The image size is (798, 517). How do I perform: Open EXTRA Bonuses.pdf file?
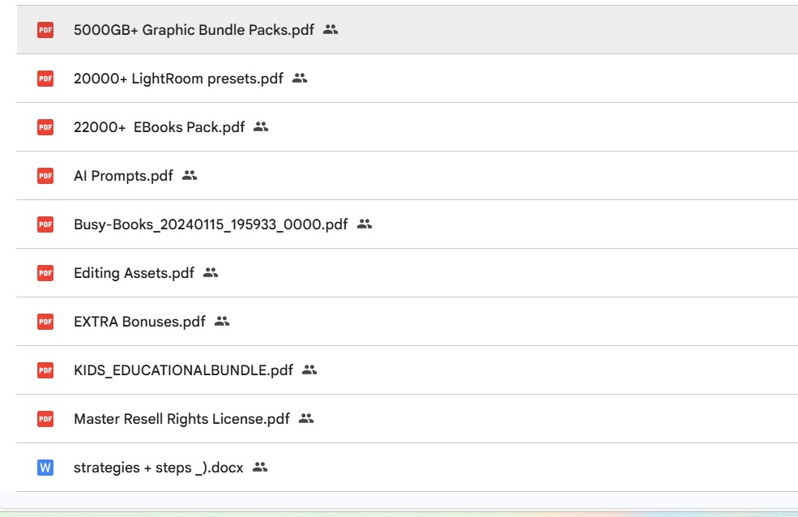139,322
